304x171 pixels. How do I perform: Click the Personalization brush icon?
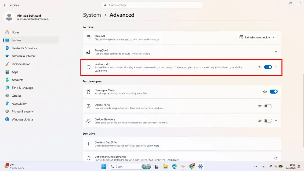click(x=7, y=64)
